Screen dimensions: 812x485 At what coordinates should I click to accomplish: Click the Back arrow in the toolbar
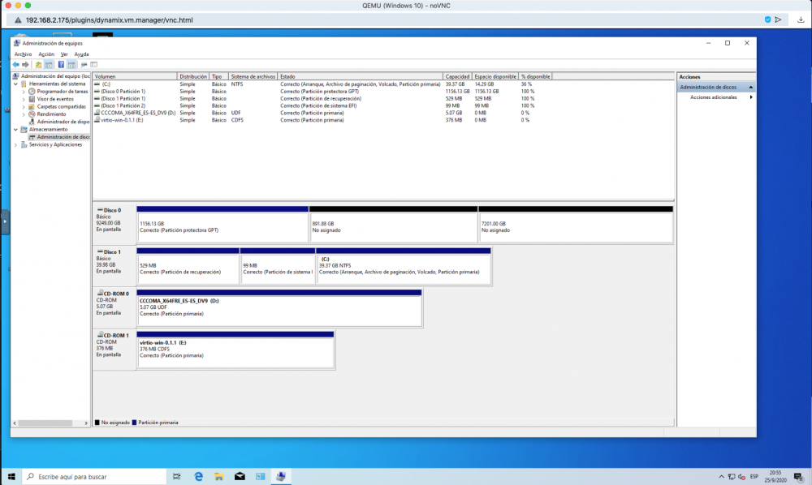(16, 65)
